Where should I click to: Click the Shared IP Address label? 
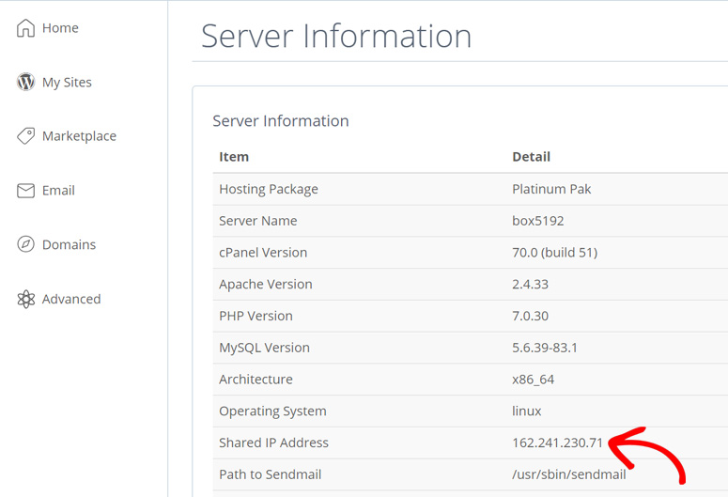pyautogui.click(x=273, y=443)
